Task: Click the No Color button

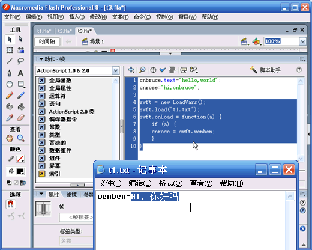Action: (x=16, y=183)
